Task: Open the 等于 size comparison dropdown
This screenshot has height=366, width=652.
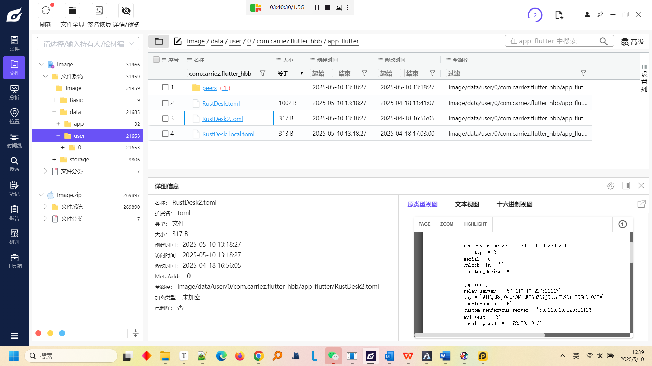Action: coord(290,73)
